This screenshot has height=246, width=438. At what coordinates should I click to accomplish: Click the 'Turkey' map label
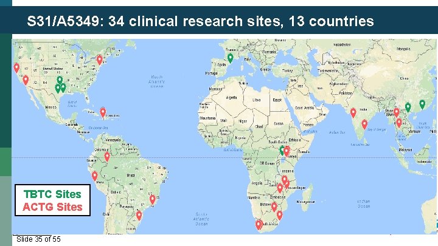(x=287, y=71)
